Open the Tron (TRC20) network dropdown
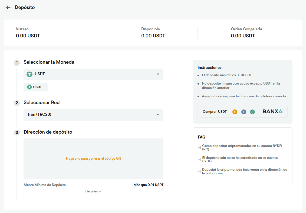Image resolution: width=306 pixels, height=213 pixels. tap(94, 115)
